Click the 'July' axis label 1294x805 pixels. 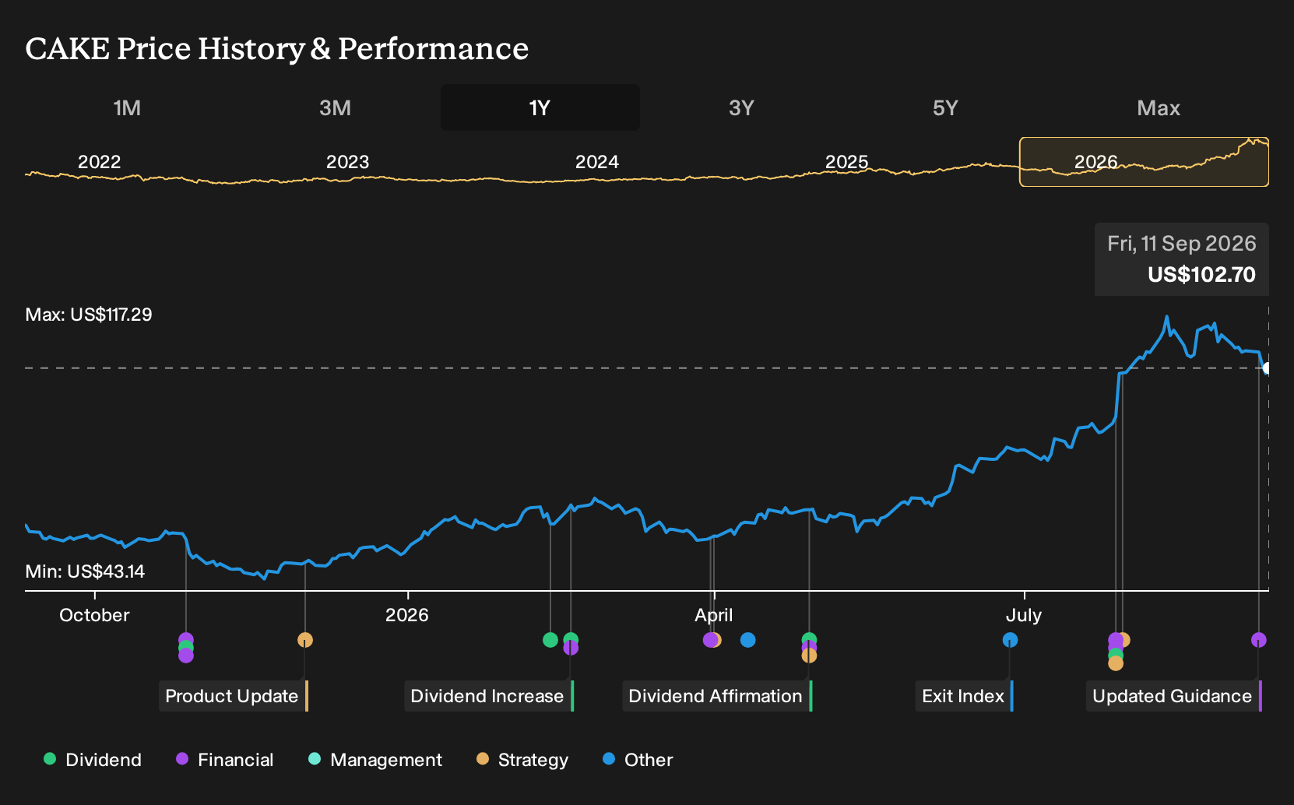tap(1024, 615)
